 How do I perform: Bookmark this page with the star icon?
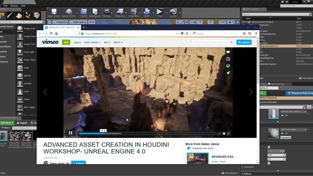click(x=187, y=34)
